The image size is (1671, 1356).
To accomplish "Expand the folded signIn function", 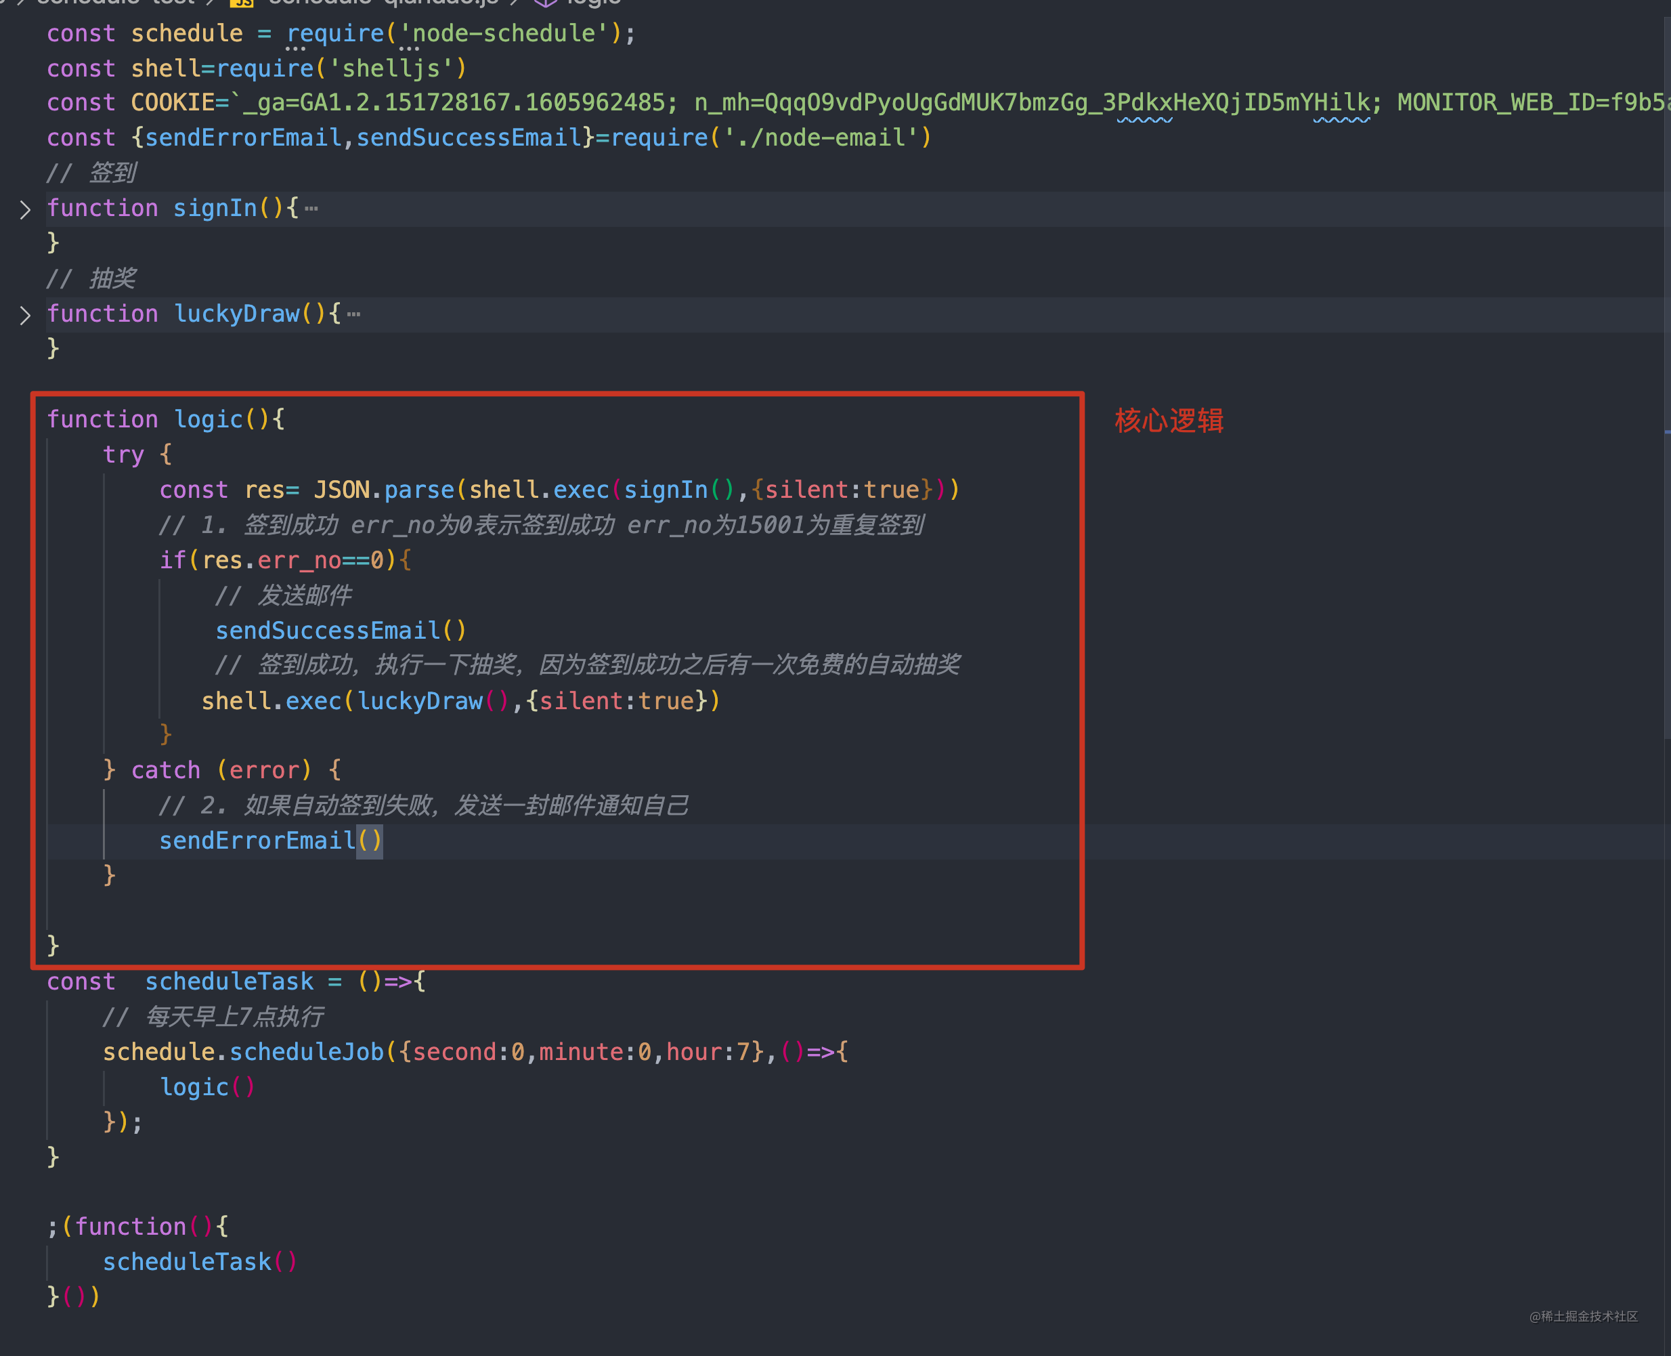I will [x=25, y=209].
